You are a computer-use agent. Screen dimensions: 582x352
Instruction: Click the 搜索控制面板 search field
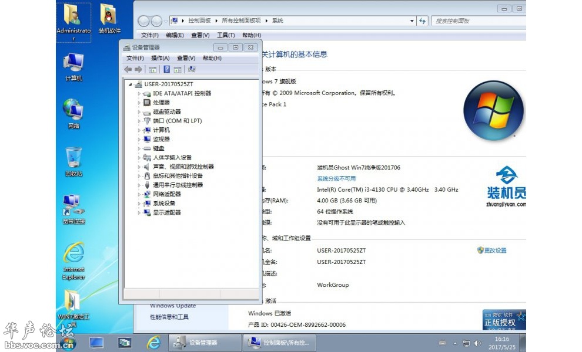(479, 21)
